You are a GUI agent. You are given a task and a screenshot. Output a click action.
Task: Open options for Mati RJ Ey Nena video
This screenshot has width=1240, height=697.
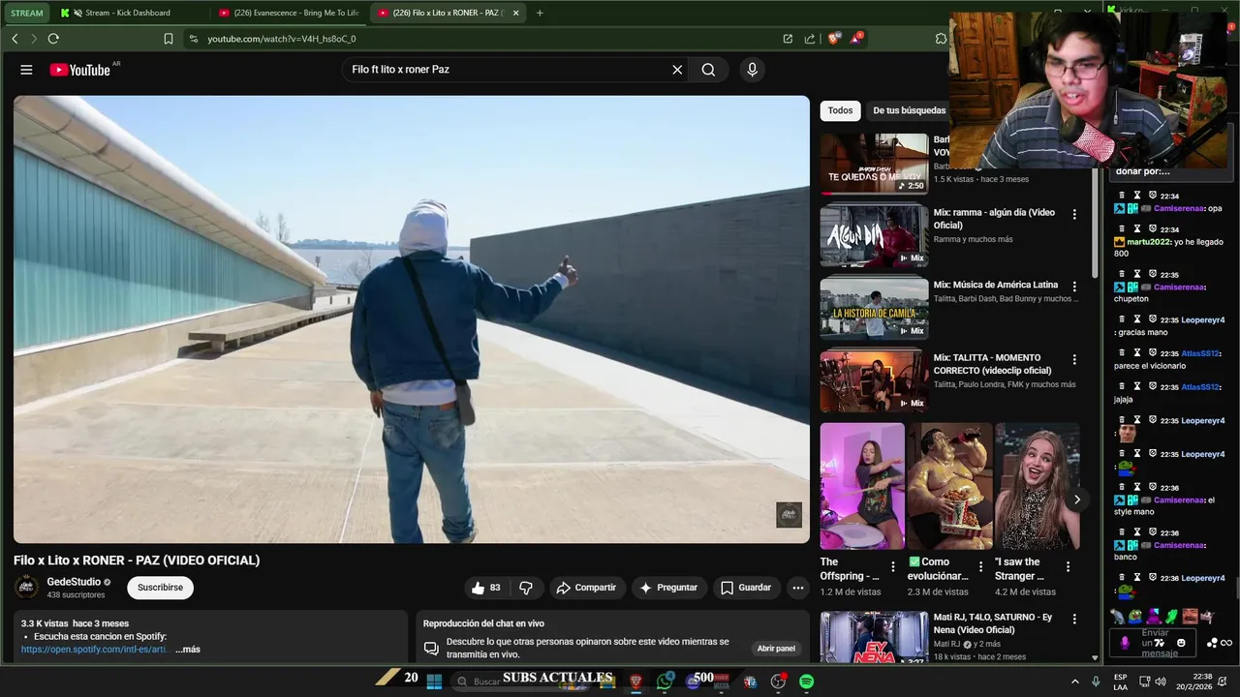pyautogui.click(x=1073, y=619)
